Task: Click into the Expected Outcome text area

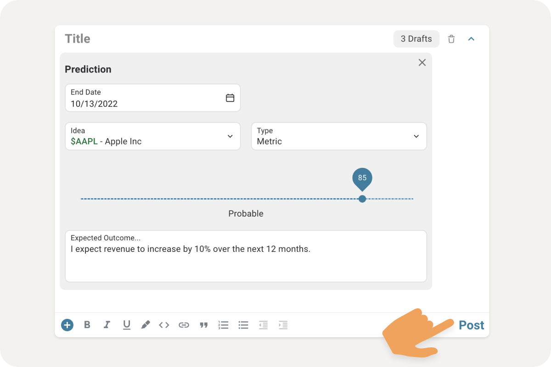Action: click(x=246, y=256)
